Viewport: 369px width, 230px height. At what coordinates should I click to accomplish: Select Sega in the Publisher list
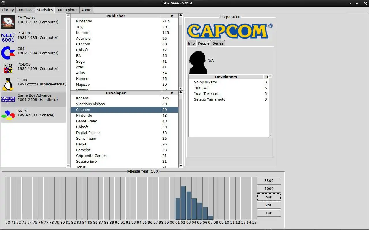(125, 62)
